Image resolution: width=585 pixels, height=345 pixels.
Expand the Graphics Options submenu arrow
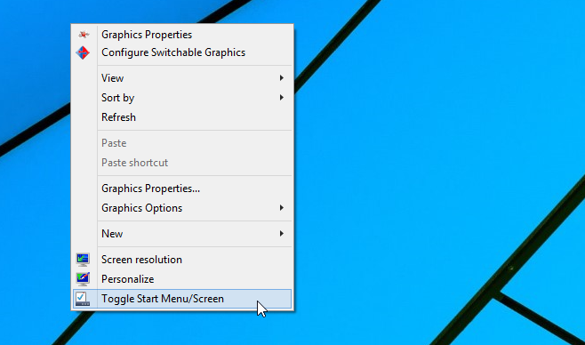click(x=282, y=208)
